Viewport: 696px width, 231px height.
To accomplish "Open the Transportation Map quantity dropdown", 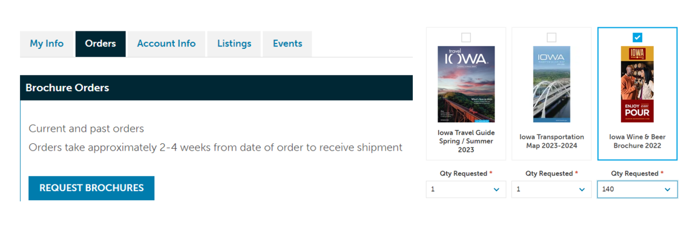I will [x=551, y=189].
